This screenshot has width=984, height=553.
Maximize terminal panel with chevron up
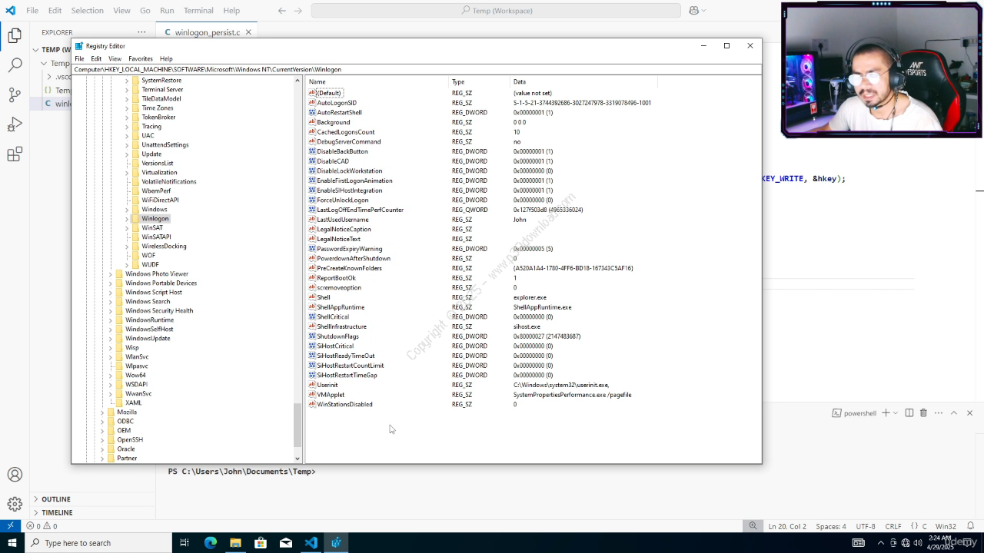tap(954, 413)
